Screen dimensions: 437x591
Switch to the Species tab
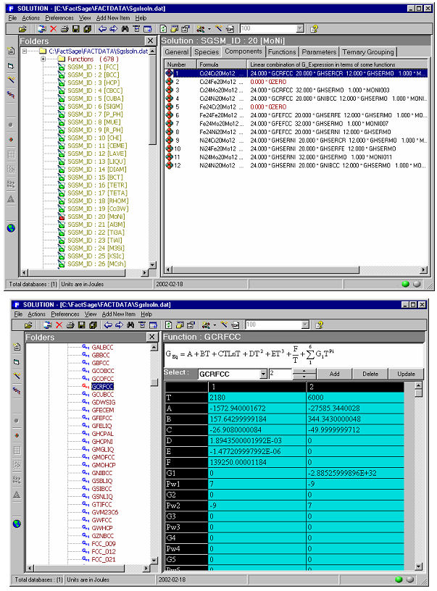tap(207, 52)
